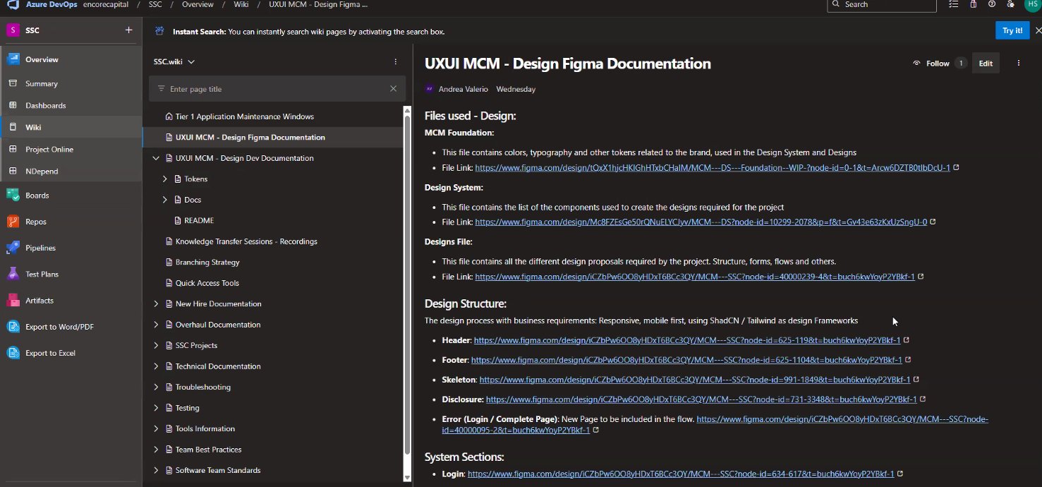The image size is (1042, 487).
Task: Open the Dashboards section
Action: click(x=44, y=105)
